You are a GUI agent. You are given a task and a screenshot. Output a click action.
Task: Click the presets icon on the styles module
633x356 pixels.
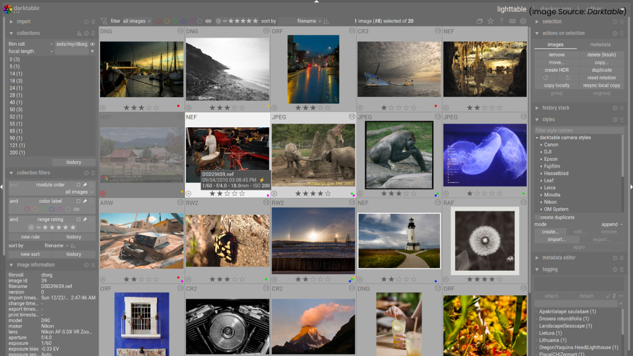tap(622, 121)
